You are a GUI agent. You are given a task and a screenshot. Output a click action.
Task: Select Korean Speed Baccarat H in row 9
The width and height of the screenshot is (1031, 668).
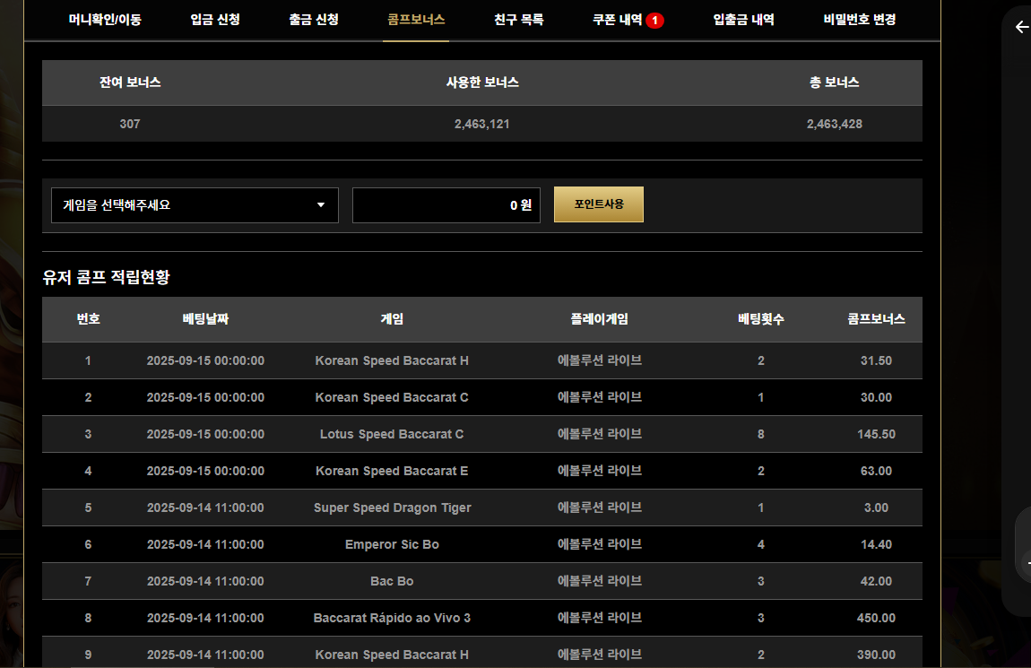tap(392, 655)
